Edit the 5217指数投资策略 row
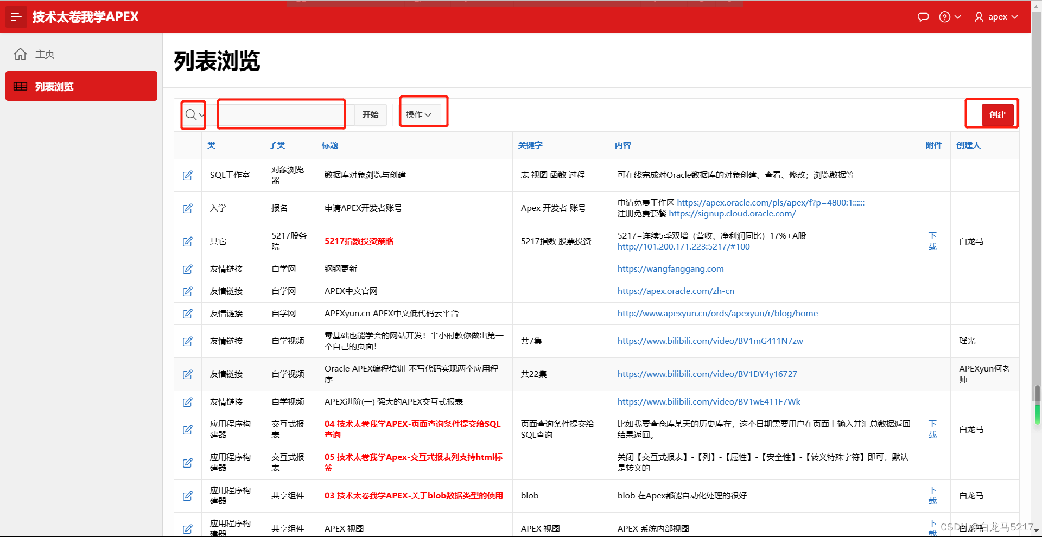The height and width of the screenshot is (537, 1042). (188, 241)
